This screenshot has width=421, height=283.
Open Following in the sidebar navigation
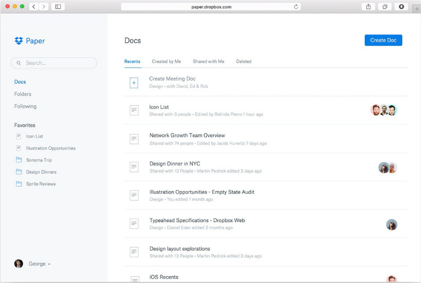pyautogui.click(x=25, y=106)
